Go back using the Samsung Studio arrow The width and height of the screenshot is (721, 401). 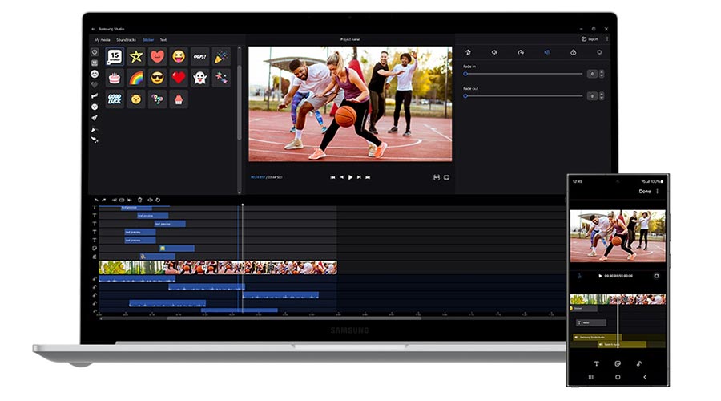tap(94, 29)
